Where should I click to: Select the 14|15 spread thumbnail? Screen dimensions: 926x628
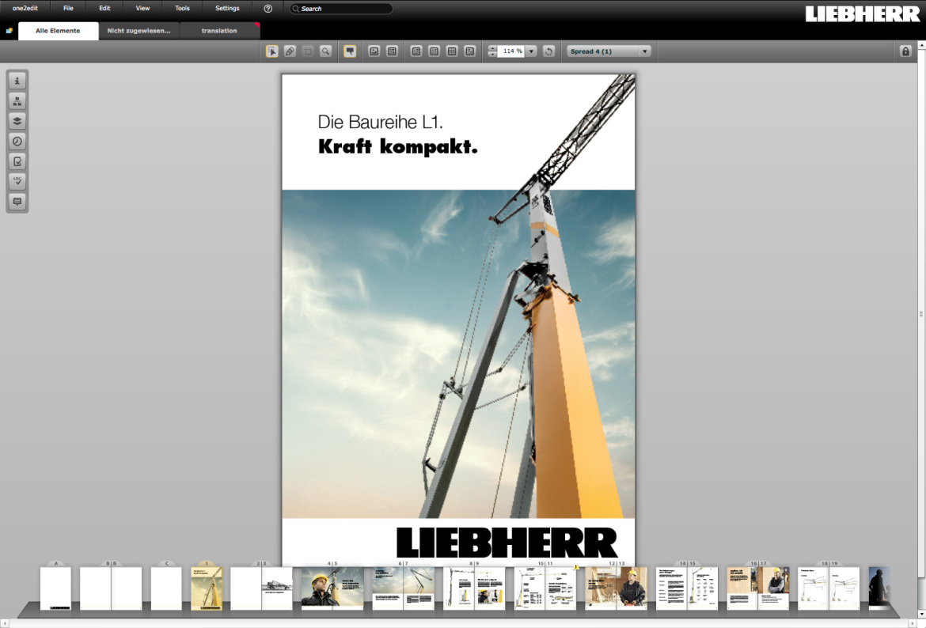pyautogui.click(x=687, y=588)
